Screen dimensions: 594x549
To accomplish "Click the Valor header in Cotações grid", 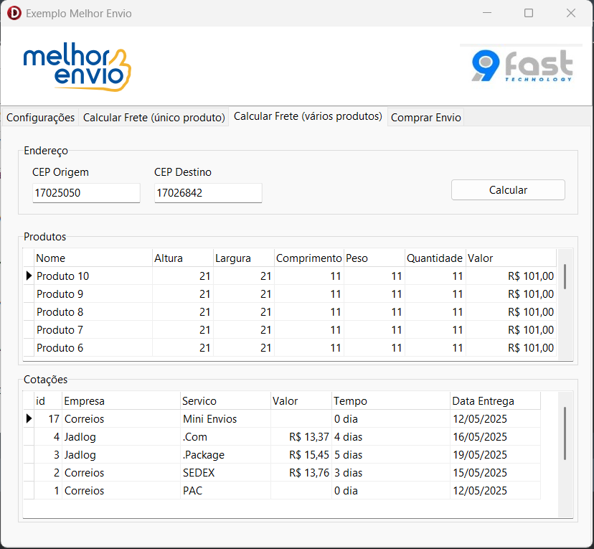I will [x=301, y=401].
